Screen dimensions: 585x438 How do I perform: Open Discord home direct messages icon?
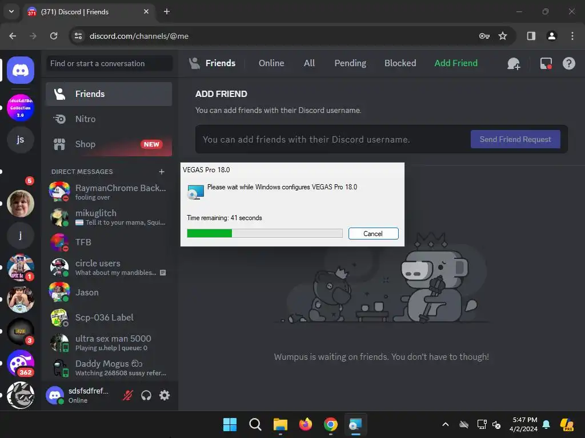[21, 70]
